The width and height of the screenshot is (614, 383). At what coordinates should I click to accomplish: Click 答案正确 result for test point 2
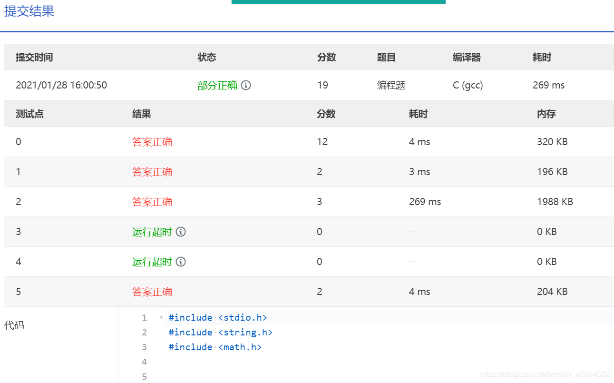coord(152,202)
